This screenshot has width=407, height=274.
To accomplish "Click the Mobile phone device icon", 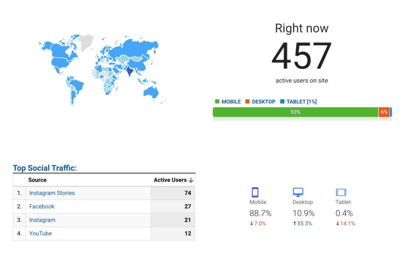I will pos(255,192).
